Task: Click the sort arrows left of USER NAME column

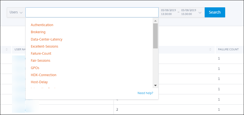Action: (x=7, y=49)
